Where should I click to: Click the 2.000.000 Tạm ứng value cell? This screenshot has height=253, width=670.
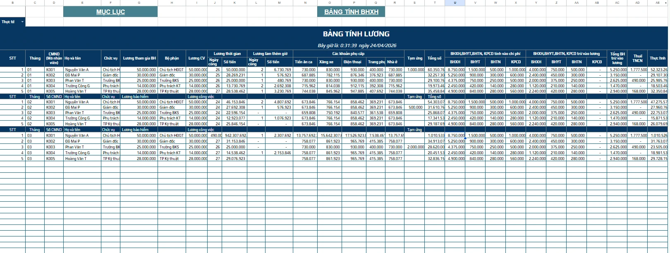point(415,147)
